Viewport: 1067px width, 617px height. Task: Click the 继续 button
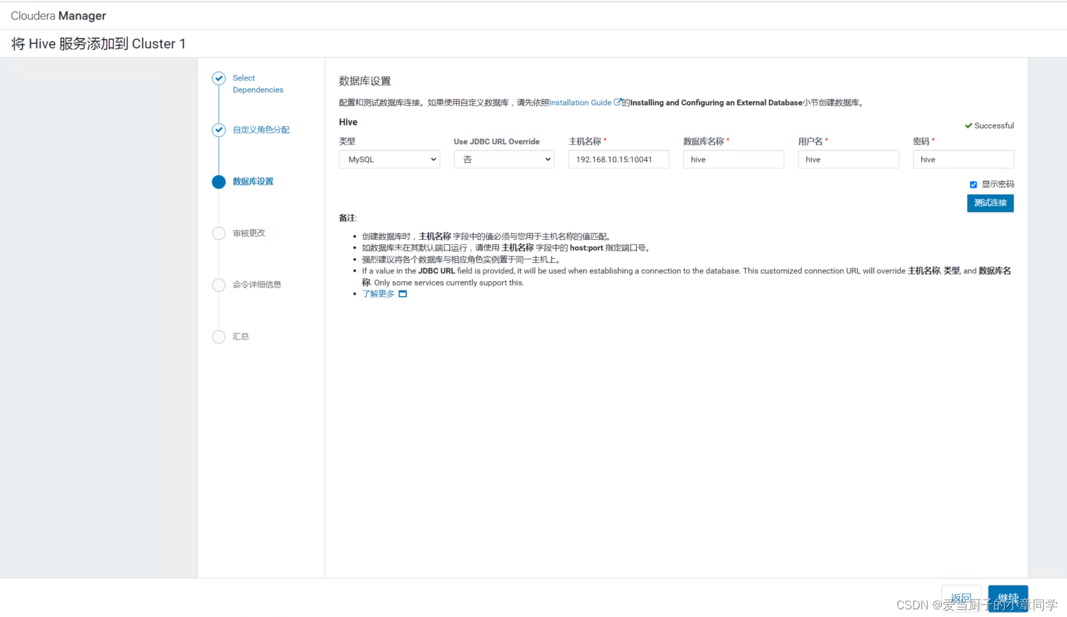pyautogui.click(x=1008, y=598)
